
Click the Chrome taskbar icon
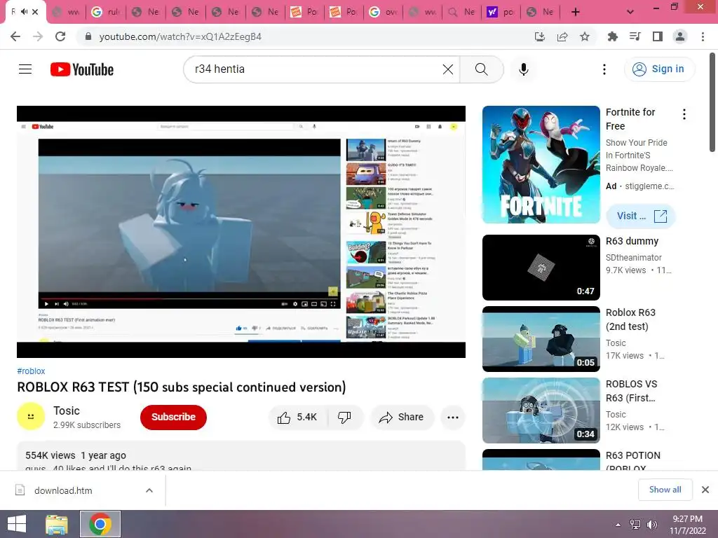click(x=100, y=524)
